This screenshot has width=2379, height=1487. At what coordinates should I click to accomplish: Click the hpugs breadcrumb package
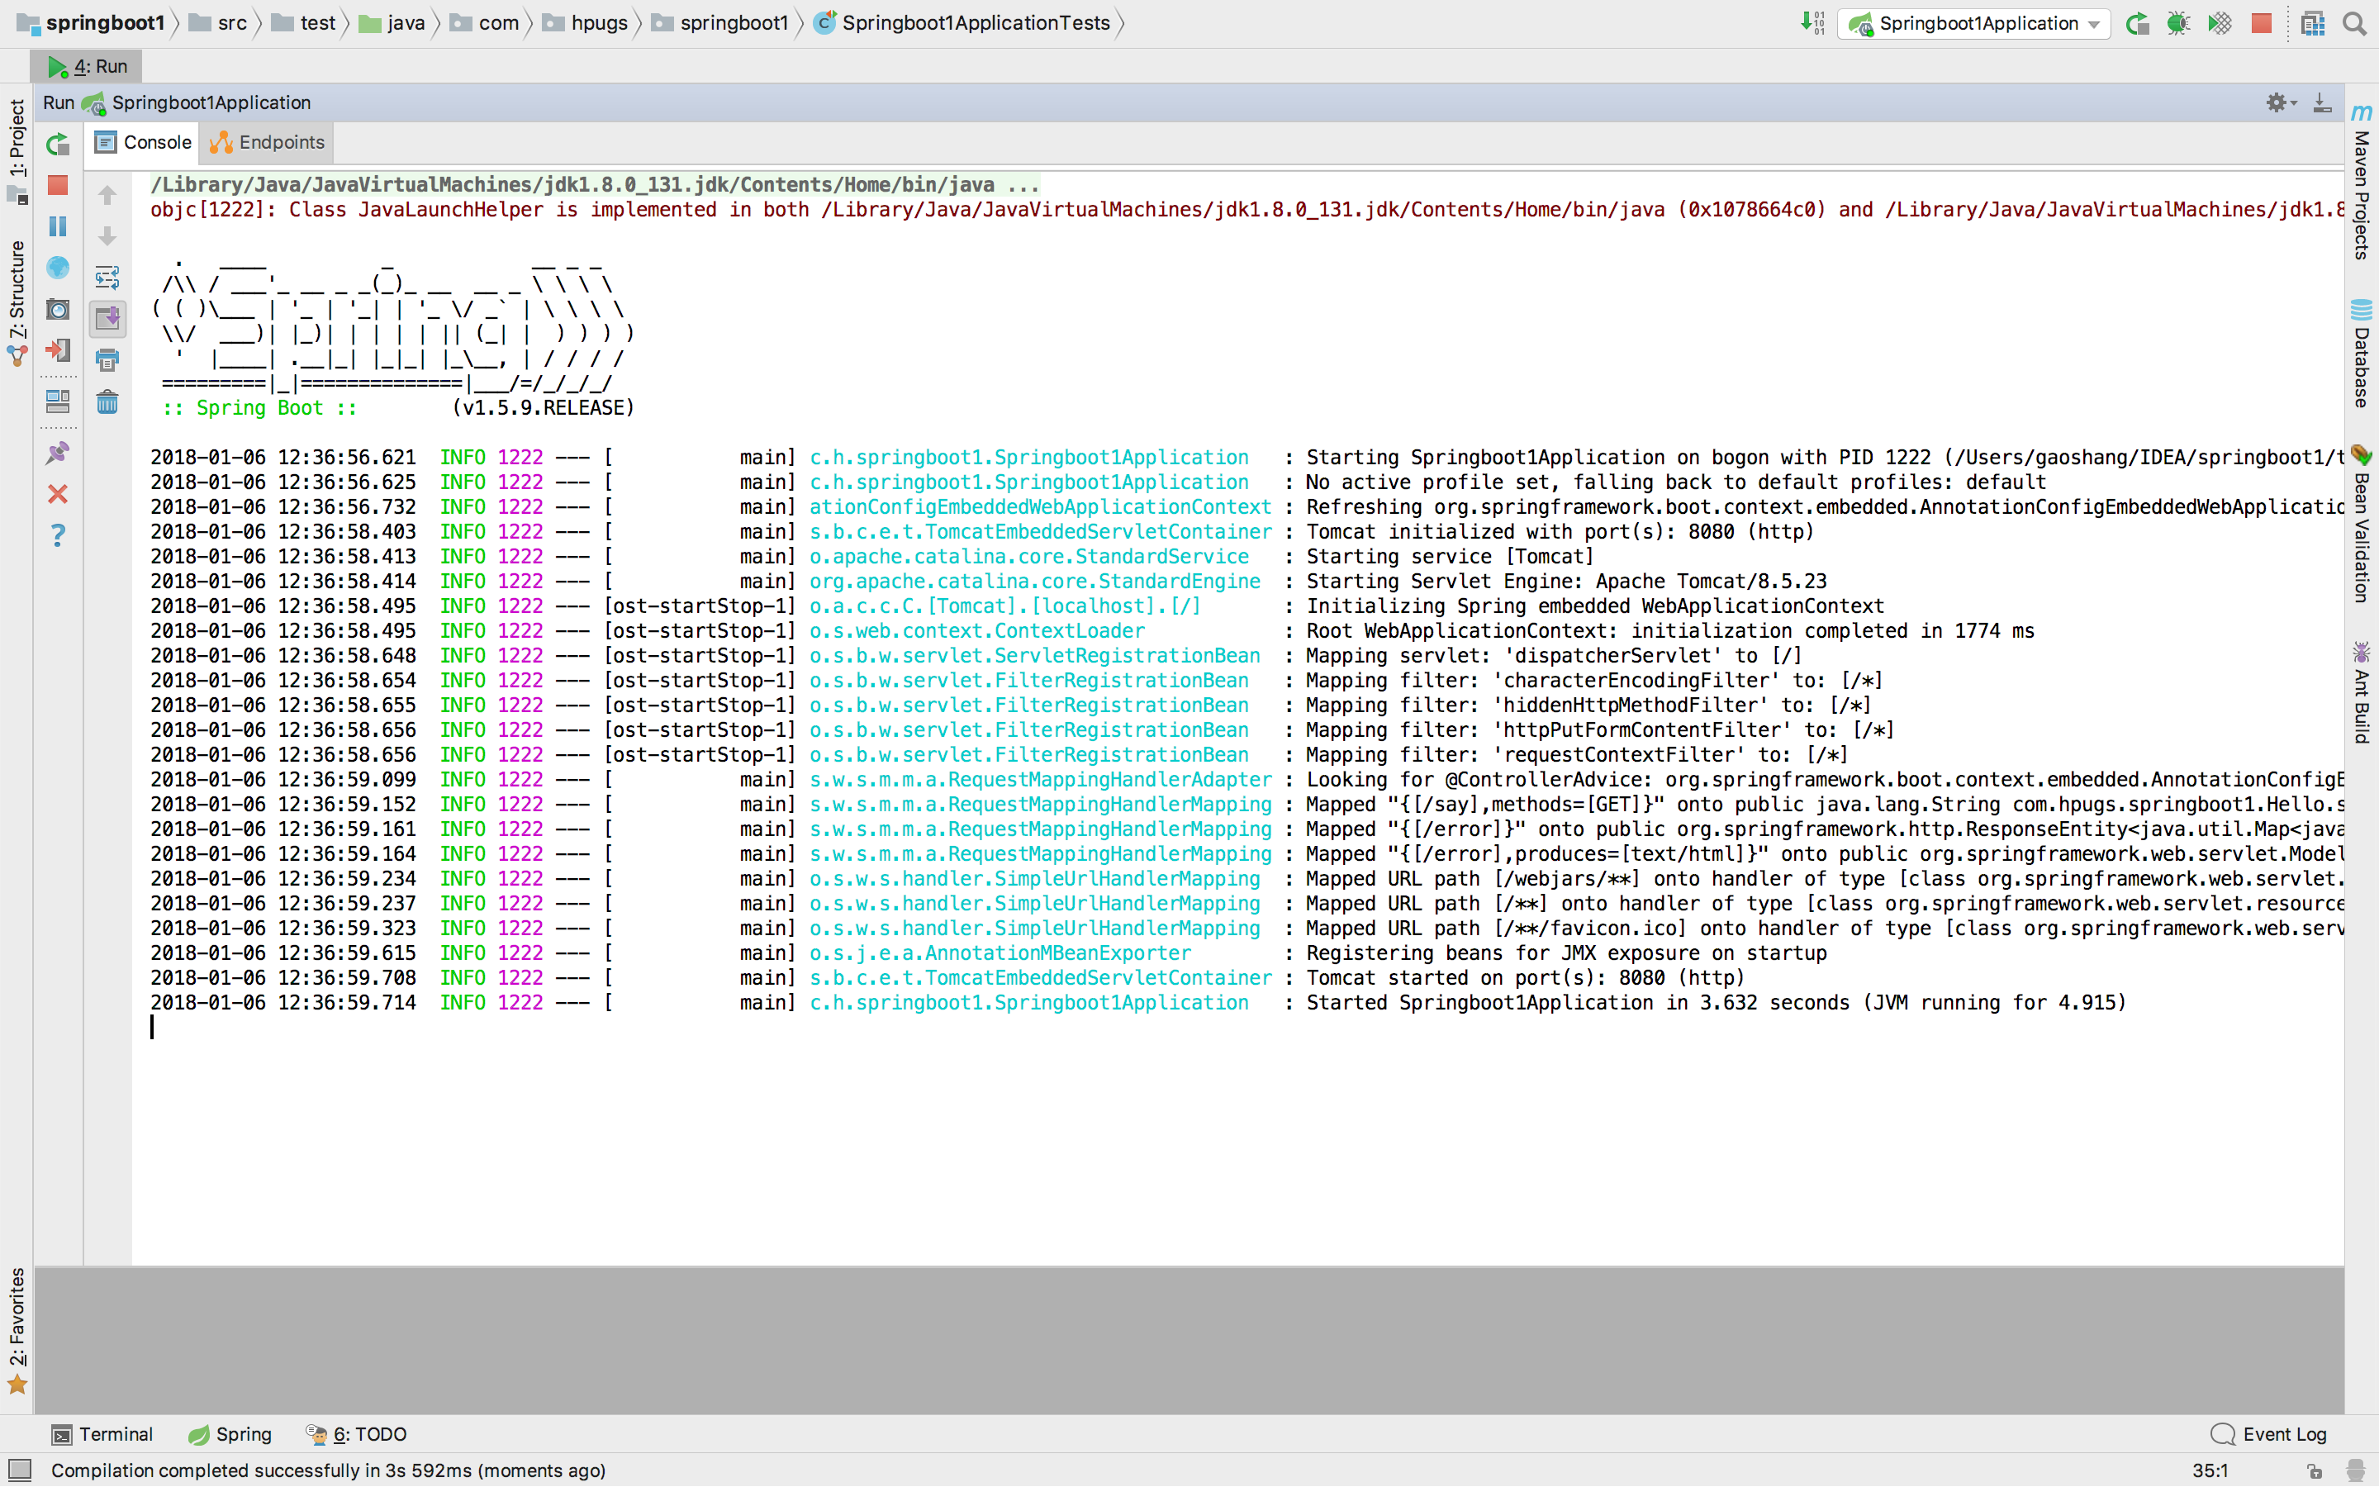586,22
